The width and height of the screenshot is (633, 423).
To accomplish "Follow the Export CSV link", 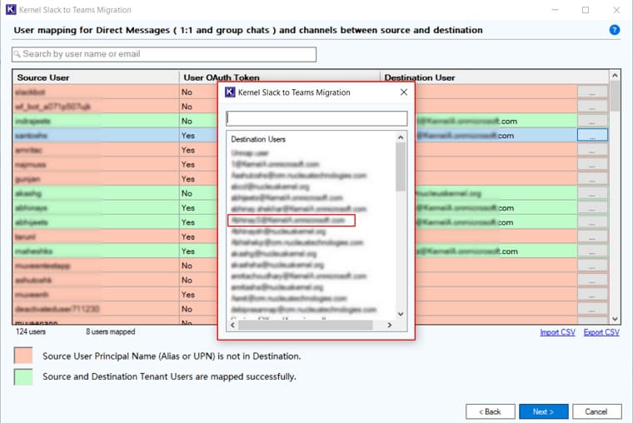I will point(601,331).
